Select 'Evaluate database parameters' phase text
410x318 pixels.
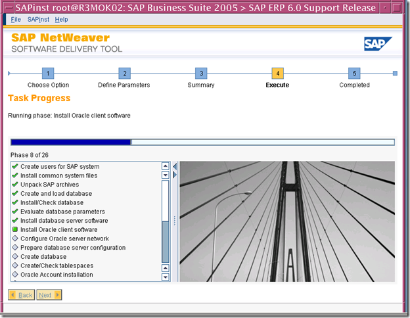[63, 212]
